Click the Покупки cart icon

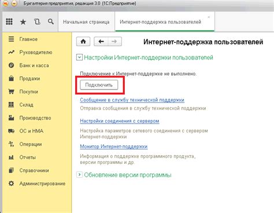point(12,92)
